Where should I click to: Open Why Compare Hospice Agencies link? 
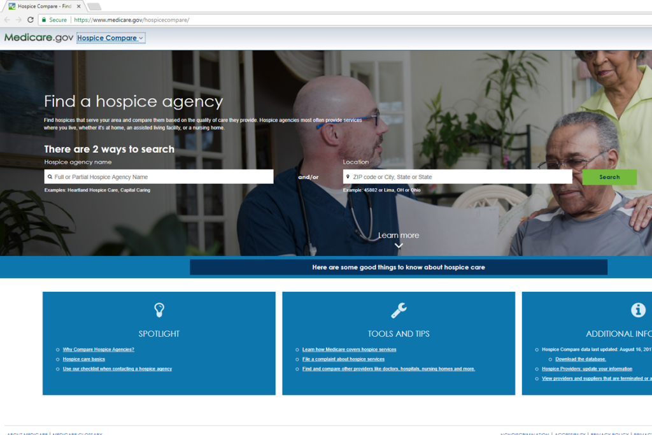pos(99,349)
